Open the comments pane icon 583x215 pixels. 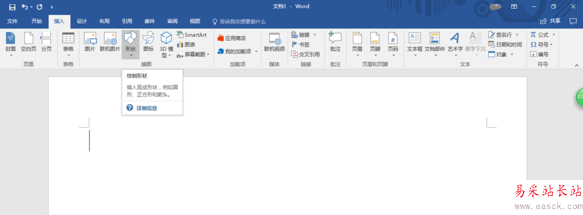click(573, 21)
